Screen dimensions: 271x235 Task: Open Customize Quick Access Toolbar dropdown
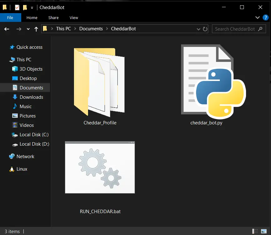point(32,7)
